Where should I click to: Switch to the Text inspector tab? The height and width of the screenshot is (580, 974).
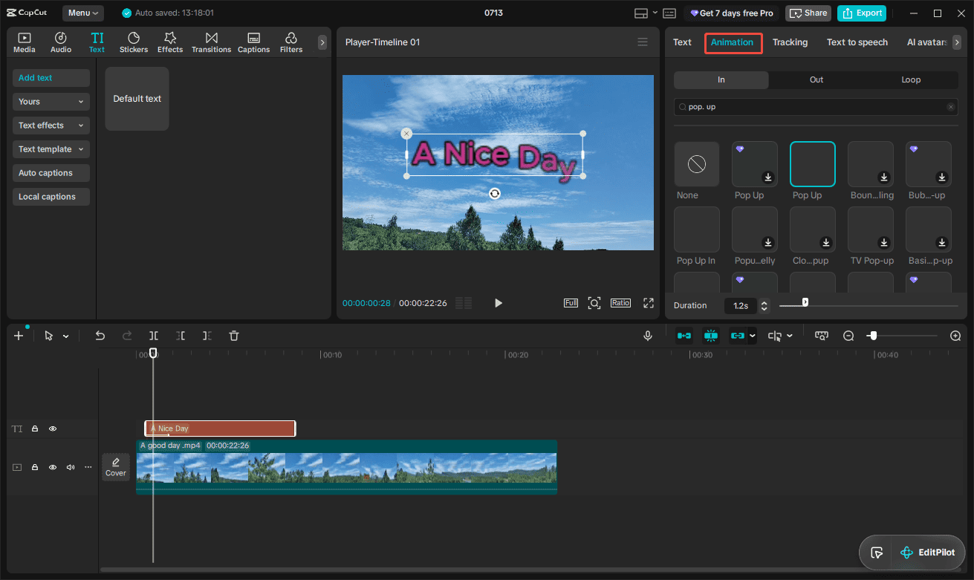pyautogui.click(x=682, y=42)
